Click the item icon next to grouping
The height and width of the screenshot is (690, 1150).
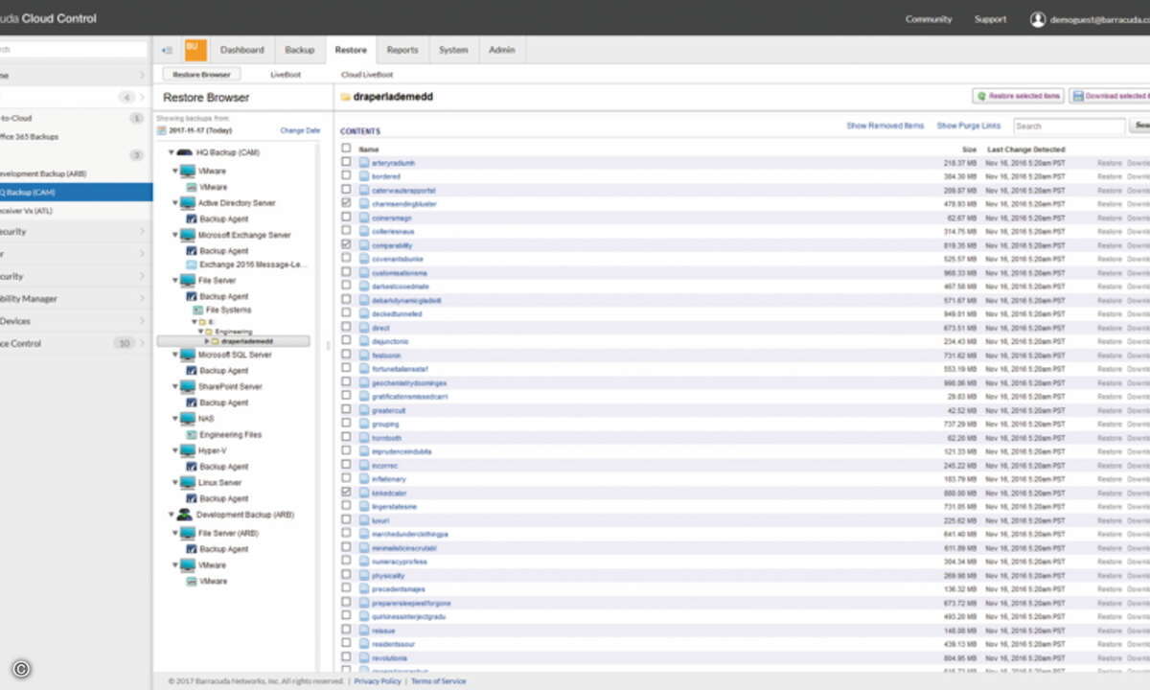tap(364, 424)
